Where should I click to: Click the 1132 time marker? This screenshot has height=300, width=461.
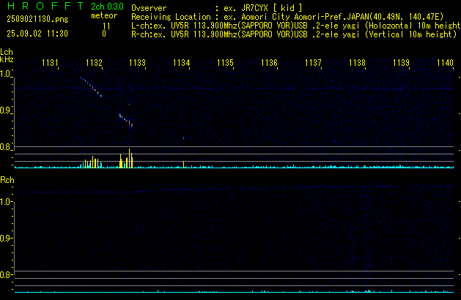click(94, 63)
